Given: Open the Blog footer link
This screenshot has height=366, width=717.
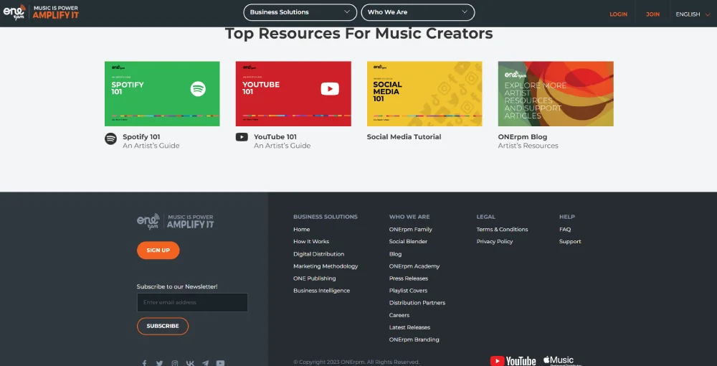Looking at the screenshot, I should tap(396, 254).
